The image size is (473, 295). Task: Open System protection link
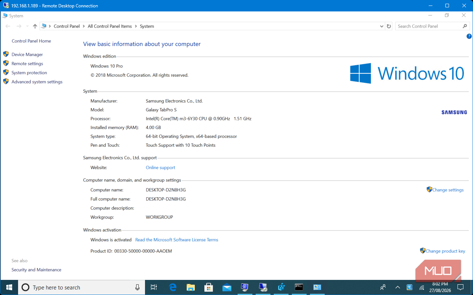(29, 73)
